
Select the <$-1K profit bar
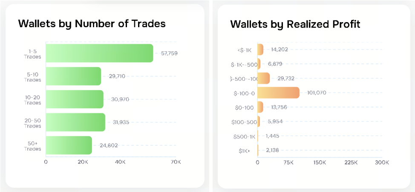coord(260,49)
